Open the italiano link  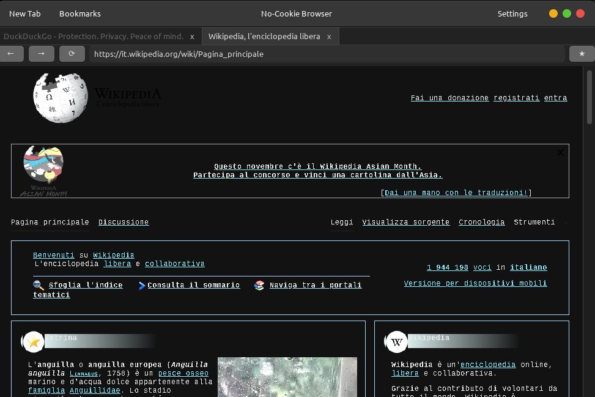[x=528, y=267]
